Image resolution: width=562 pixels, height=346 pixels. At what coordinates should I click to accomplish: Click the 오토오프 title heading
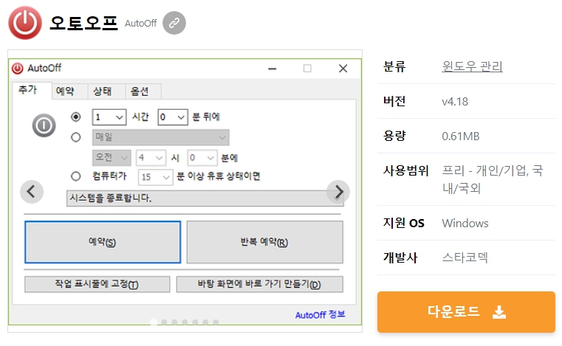click(x=83, y=23)
